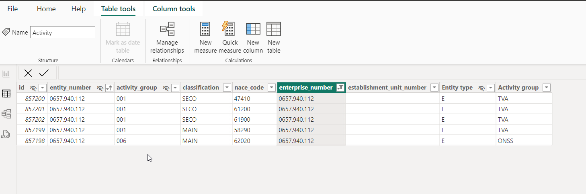Open the File menu

(12, 9)
